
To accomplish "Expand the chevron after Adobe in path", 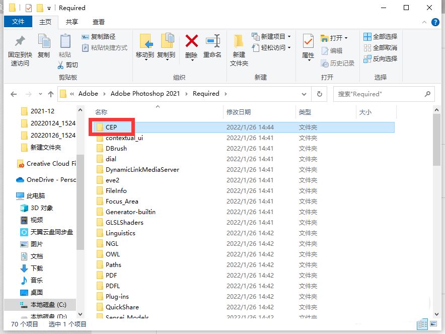I will click(x=104, y=94).
